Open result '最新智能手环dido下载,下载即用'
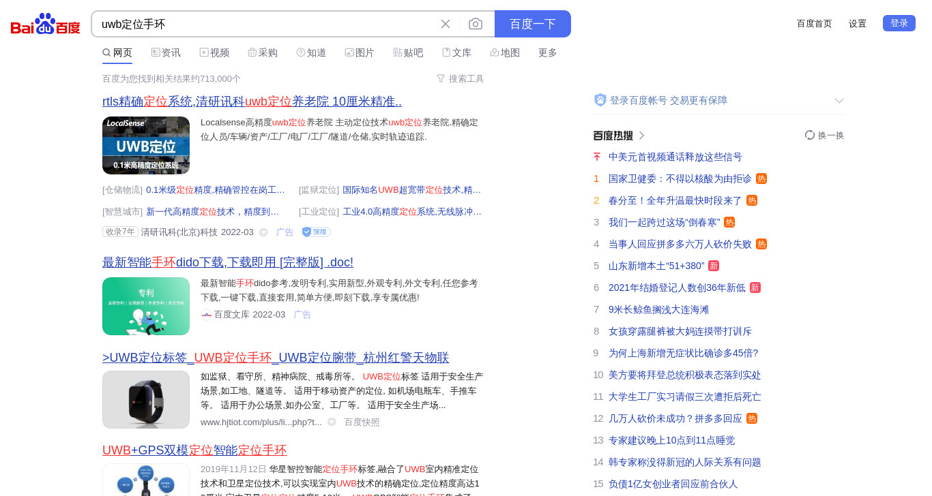 (x=228, y=262)
